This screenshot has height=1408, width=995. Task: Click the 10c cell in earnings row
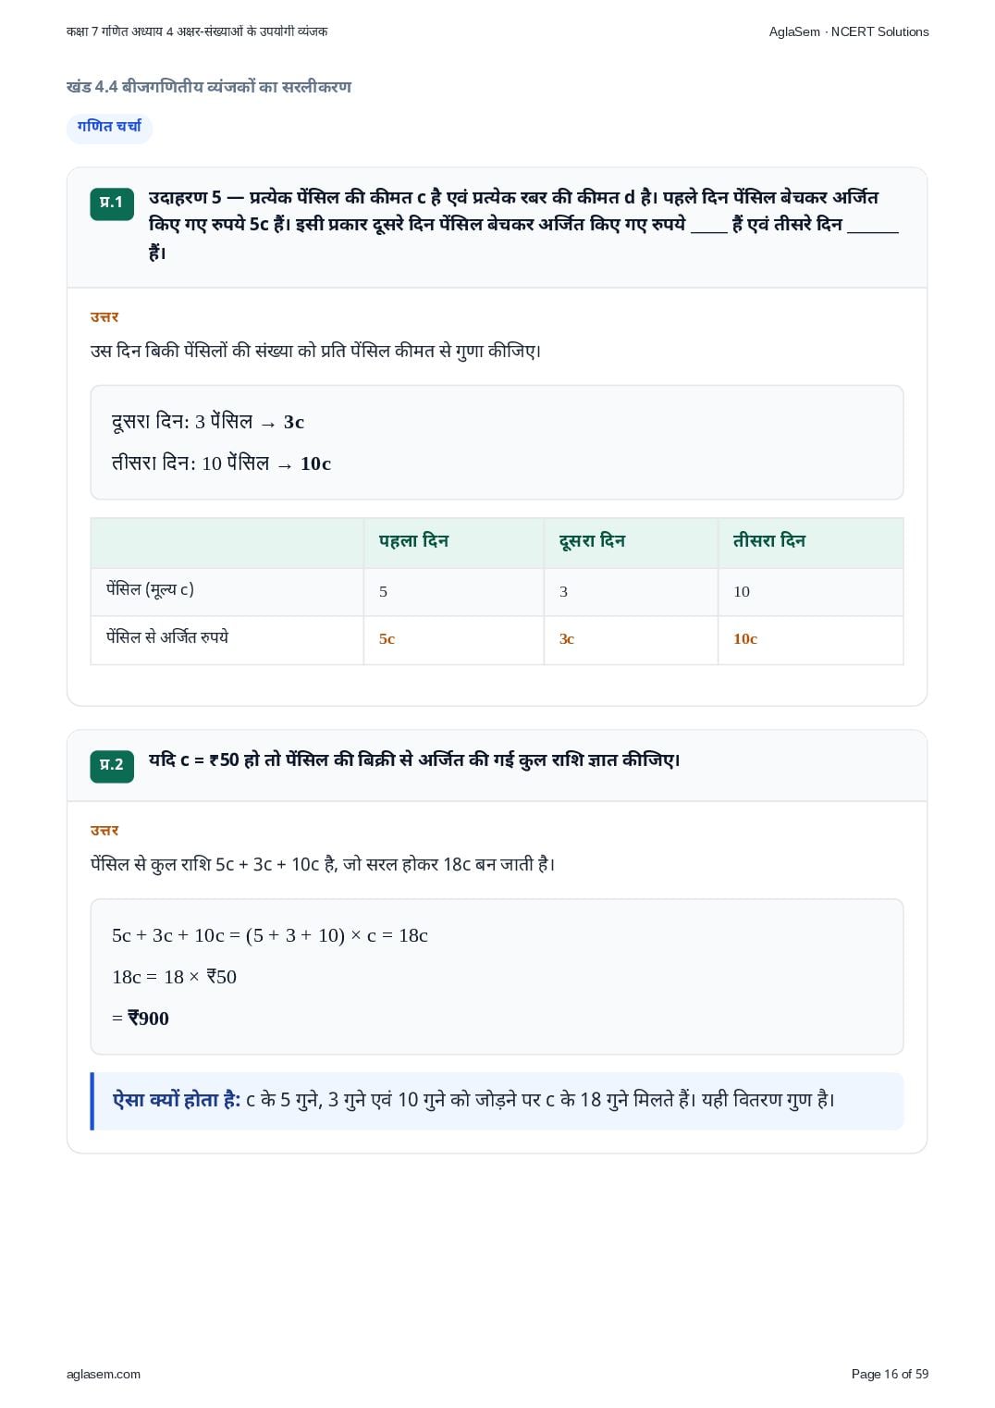click(x=745, y=639)
